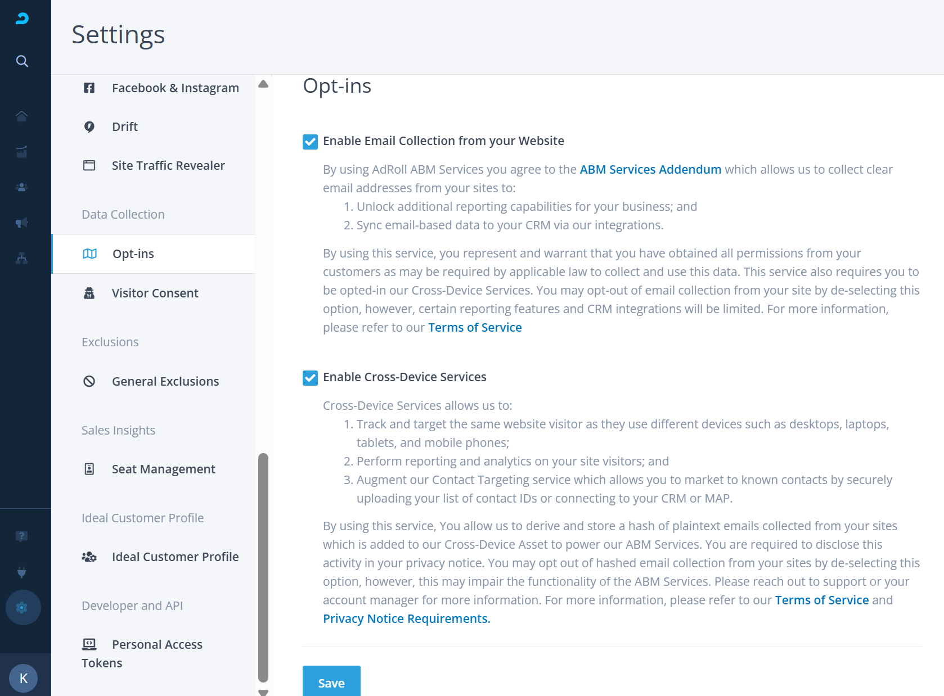Click the settings gear icon in sidebar
Screen dimensions: 944x696
point(23,608)
